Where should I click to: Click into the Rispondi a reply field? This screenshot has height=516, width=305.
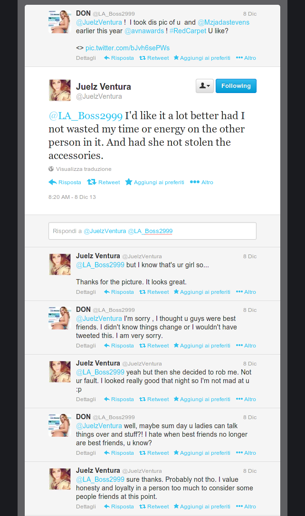click(x=152, y=231)
